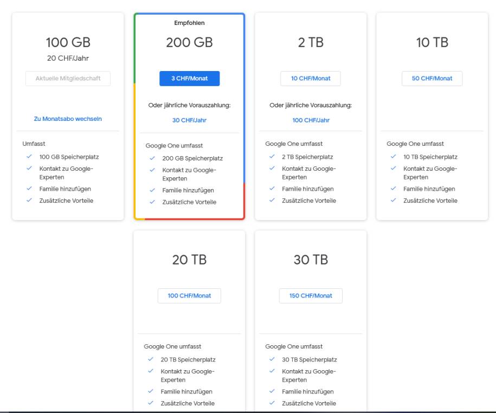496x413 pixels.
Task: Click checkmark beside Kontakt zu Google-Experten in 10 TB card
Action: tap(393, 168)
